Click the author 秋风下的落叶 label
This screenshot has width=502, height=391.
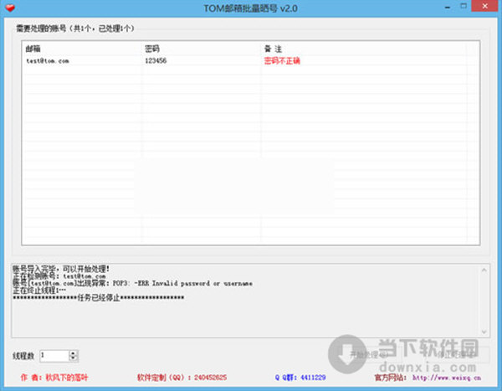point(54,378)
